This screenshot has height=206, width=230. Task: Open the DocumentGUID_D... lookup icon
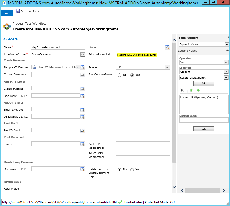tap(83, 169)
